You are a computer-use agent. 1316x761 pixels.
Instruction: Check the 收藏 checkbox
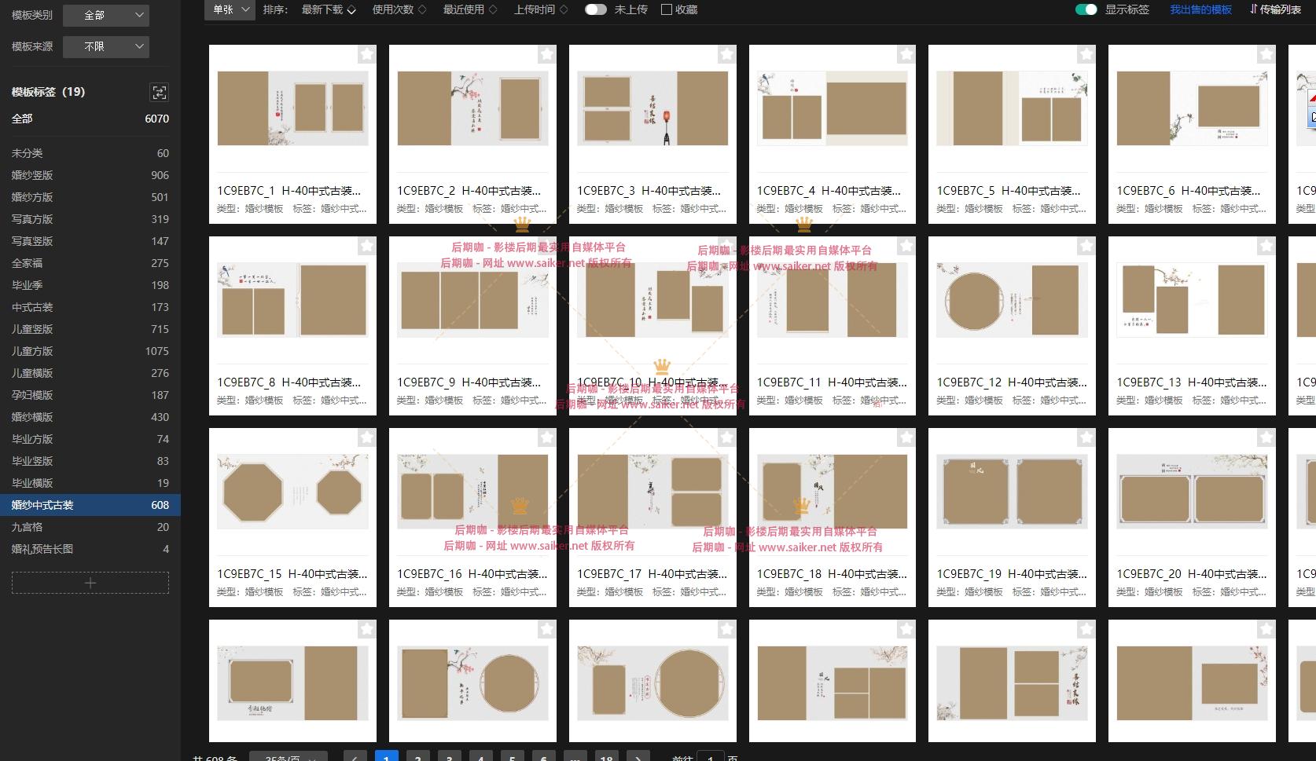pyautogui.click(x=667, y=9)
